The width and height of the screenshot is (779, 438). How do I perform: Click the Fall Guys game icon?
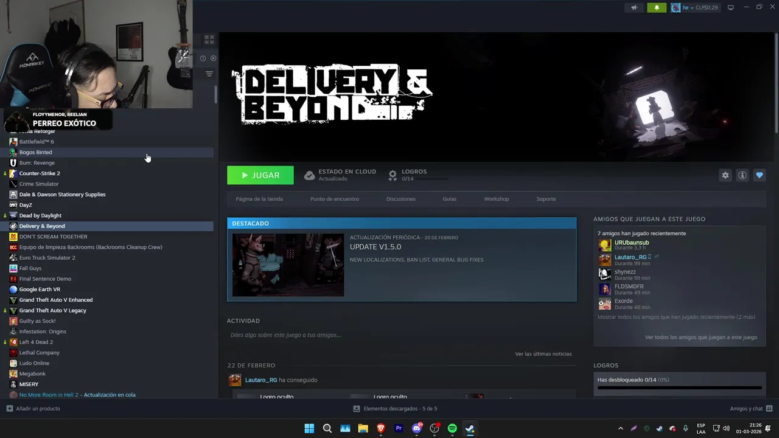(x=13, y=268)
